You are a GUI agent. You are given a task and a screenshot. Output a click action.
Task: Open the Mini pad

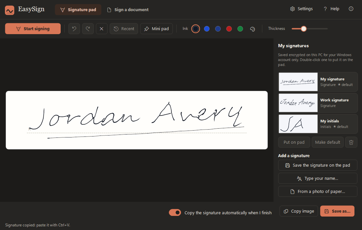pyautogui.click(x=156, y=29)
